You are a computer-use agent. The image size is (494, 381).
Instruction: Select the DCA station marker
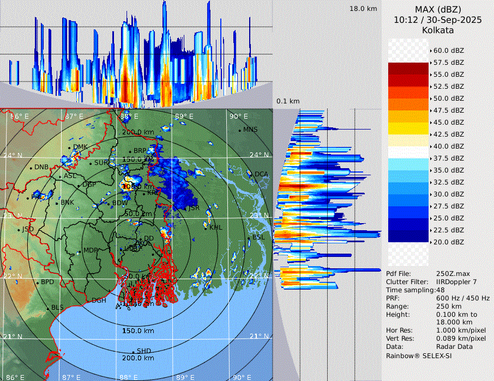pos(252,175)
